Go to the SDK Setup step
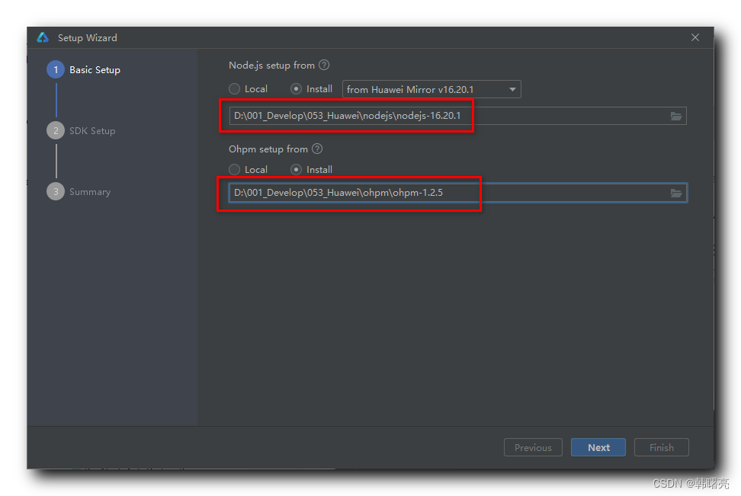 click(x=92, y=131)
